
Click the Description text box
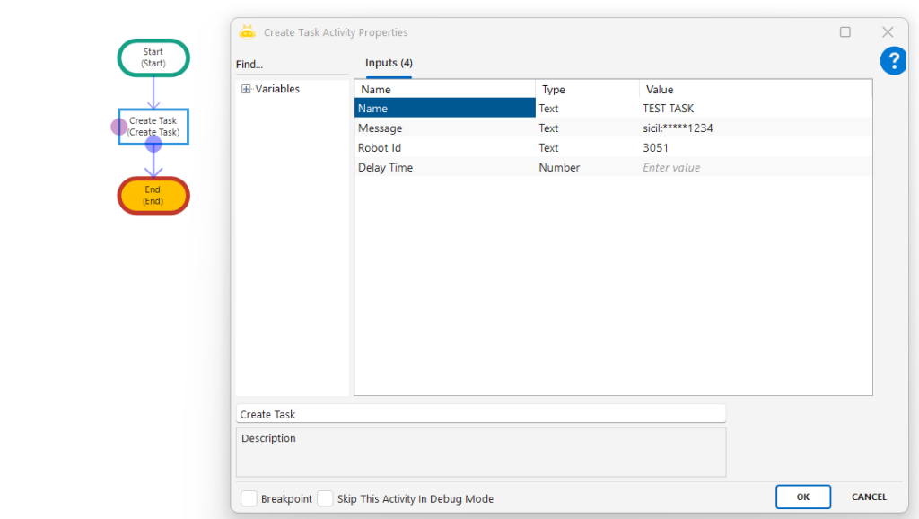click(x=480, y=452)
